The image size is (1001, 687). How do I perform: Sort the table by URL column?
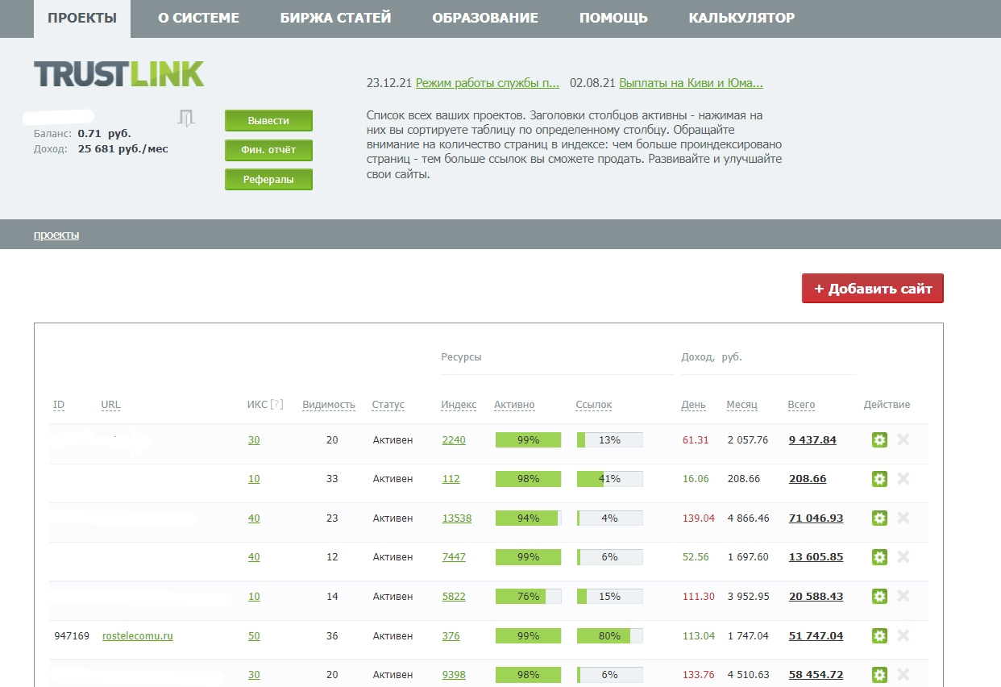(110, 405)
